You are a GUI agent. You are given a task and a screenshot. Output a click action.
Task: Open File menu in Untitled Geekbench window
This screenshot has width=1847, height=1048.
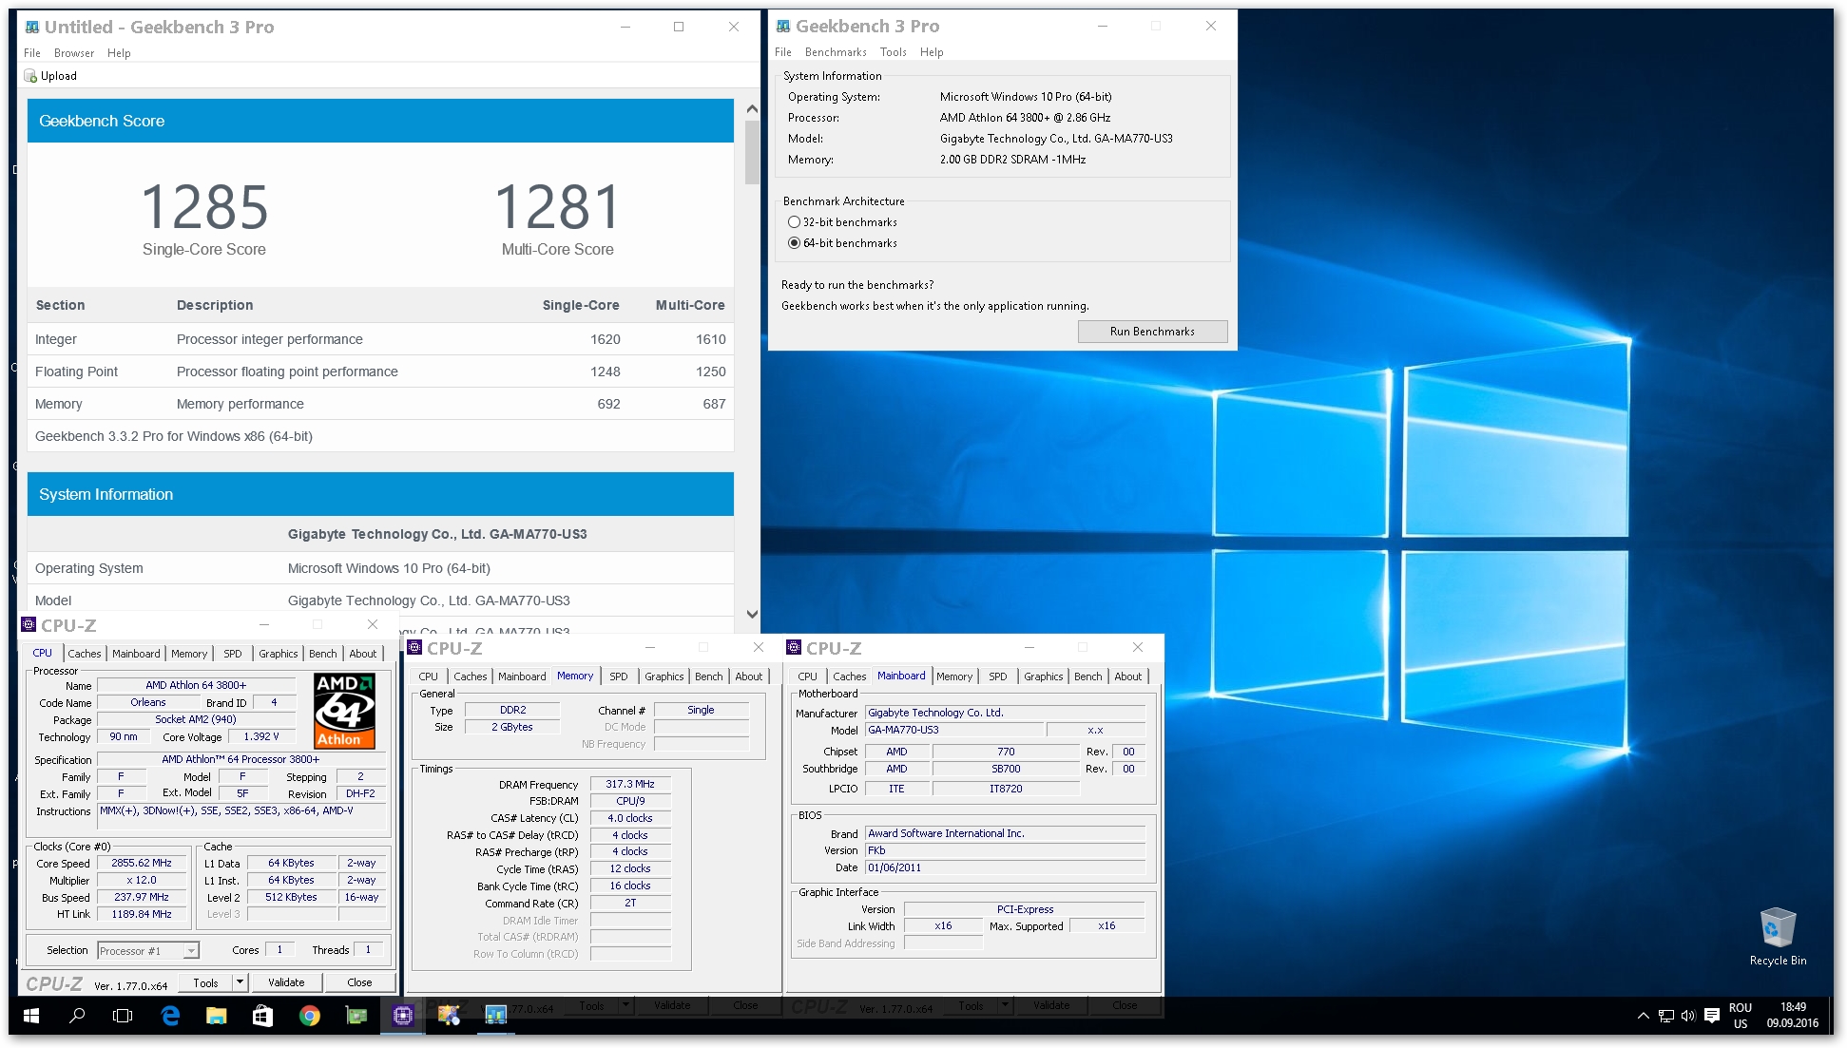click(32, 53)
